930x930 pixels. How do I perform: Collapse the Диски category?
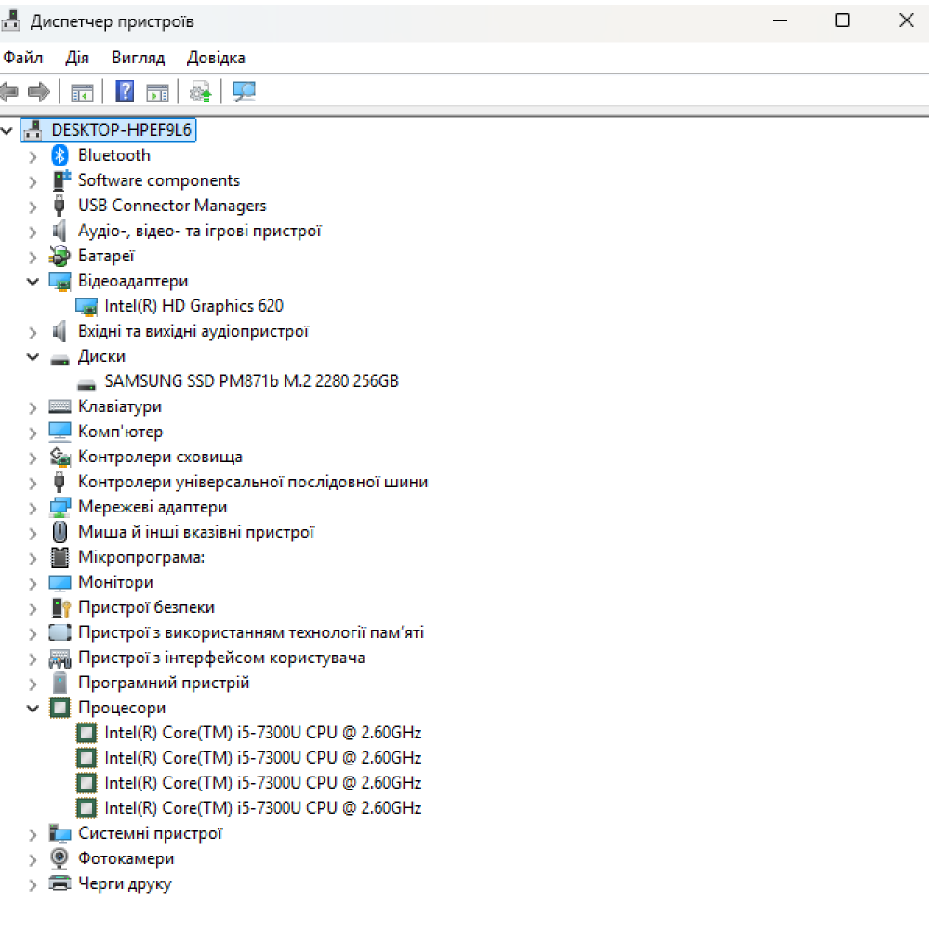click(33, 356)
